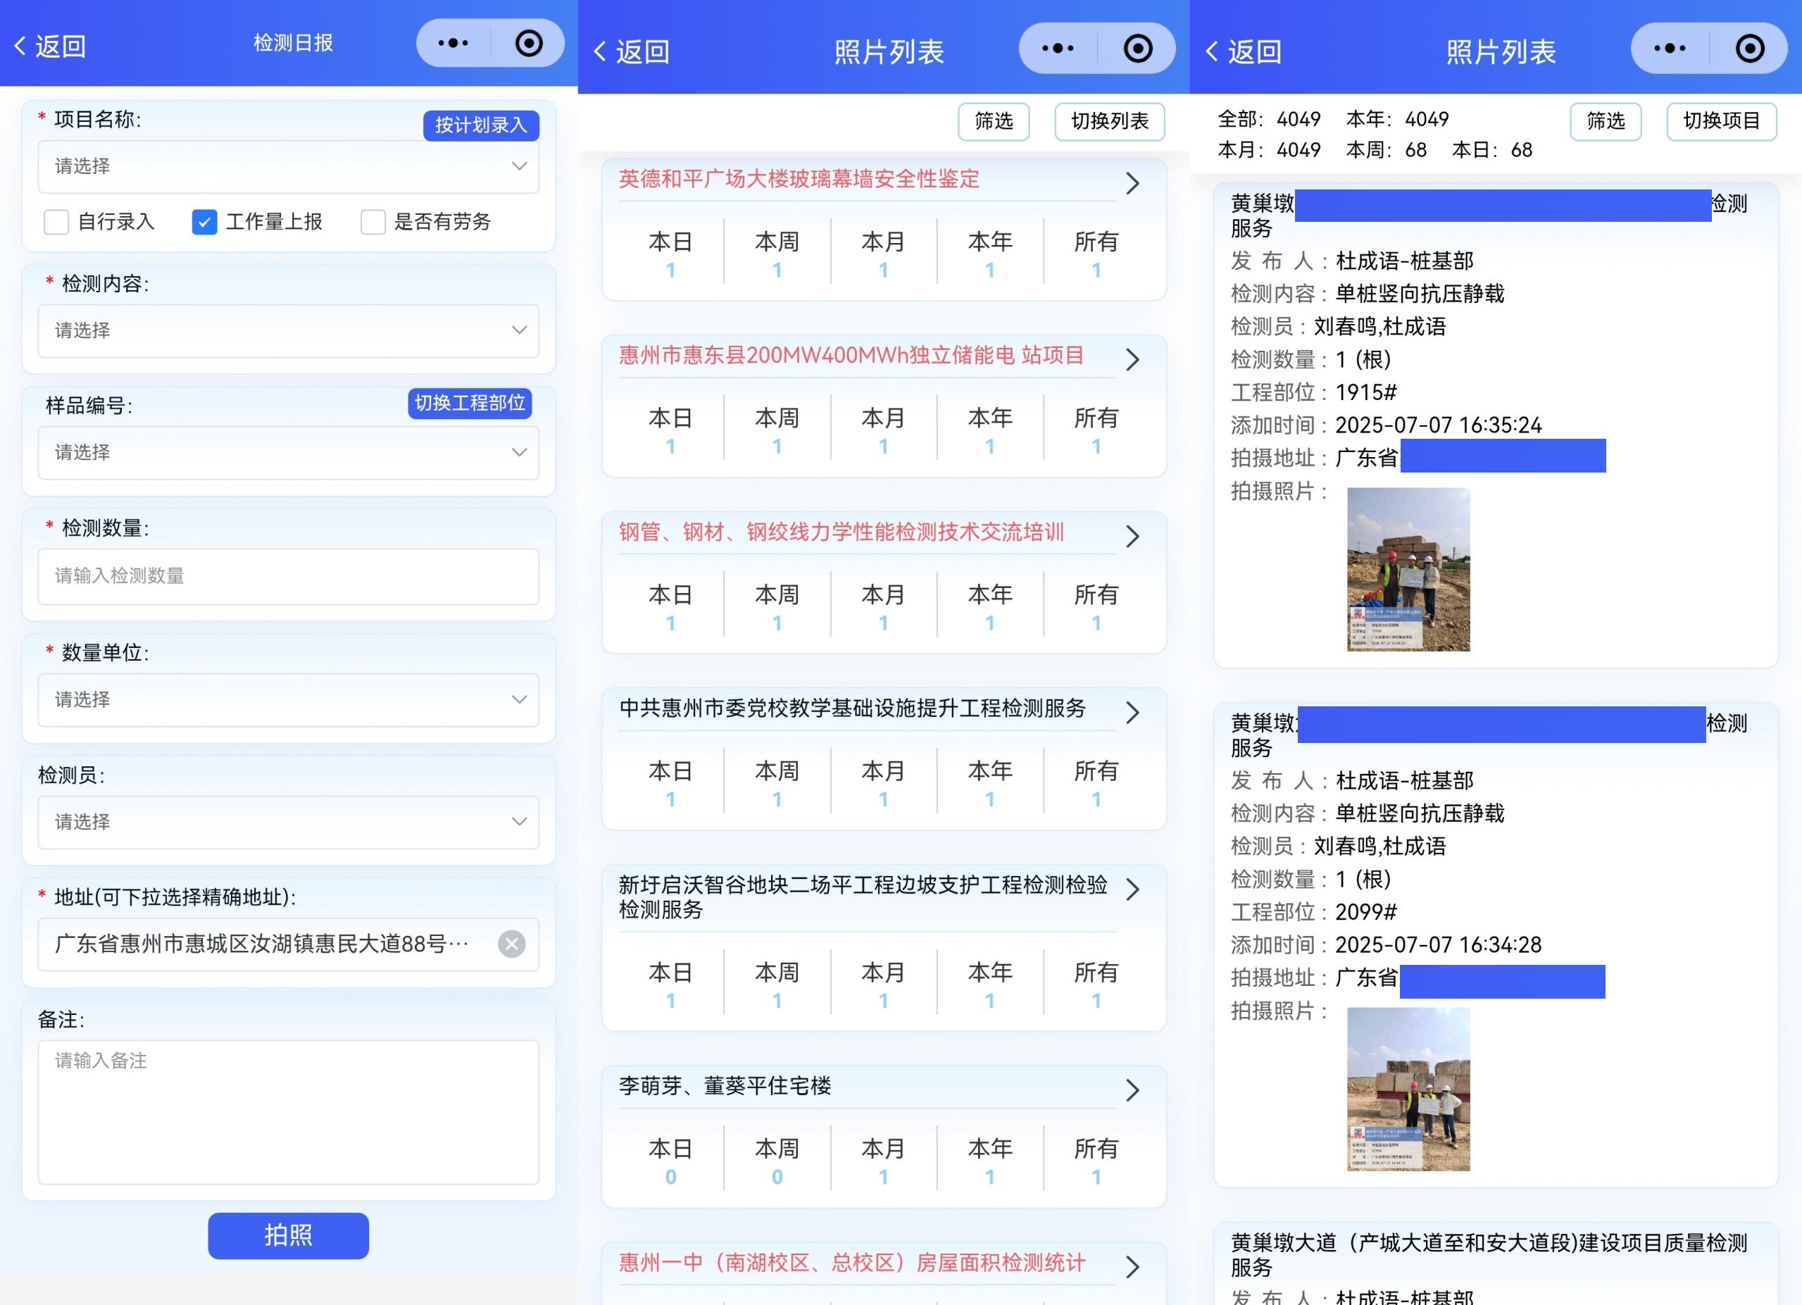The height and width of the screenshot is (1305, 1802).
Task: Open the 数量单位 dropdown
Action: pos(287,700)
